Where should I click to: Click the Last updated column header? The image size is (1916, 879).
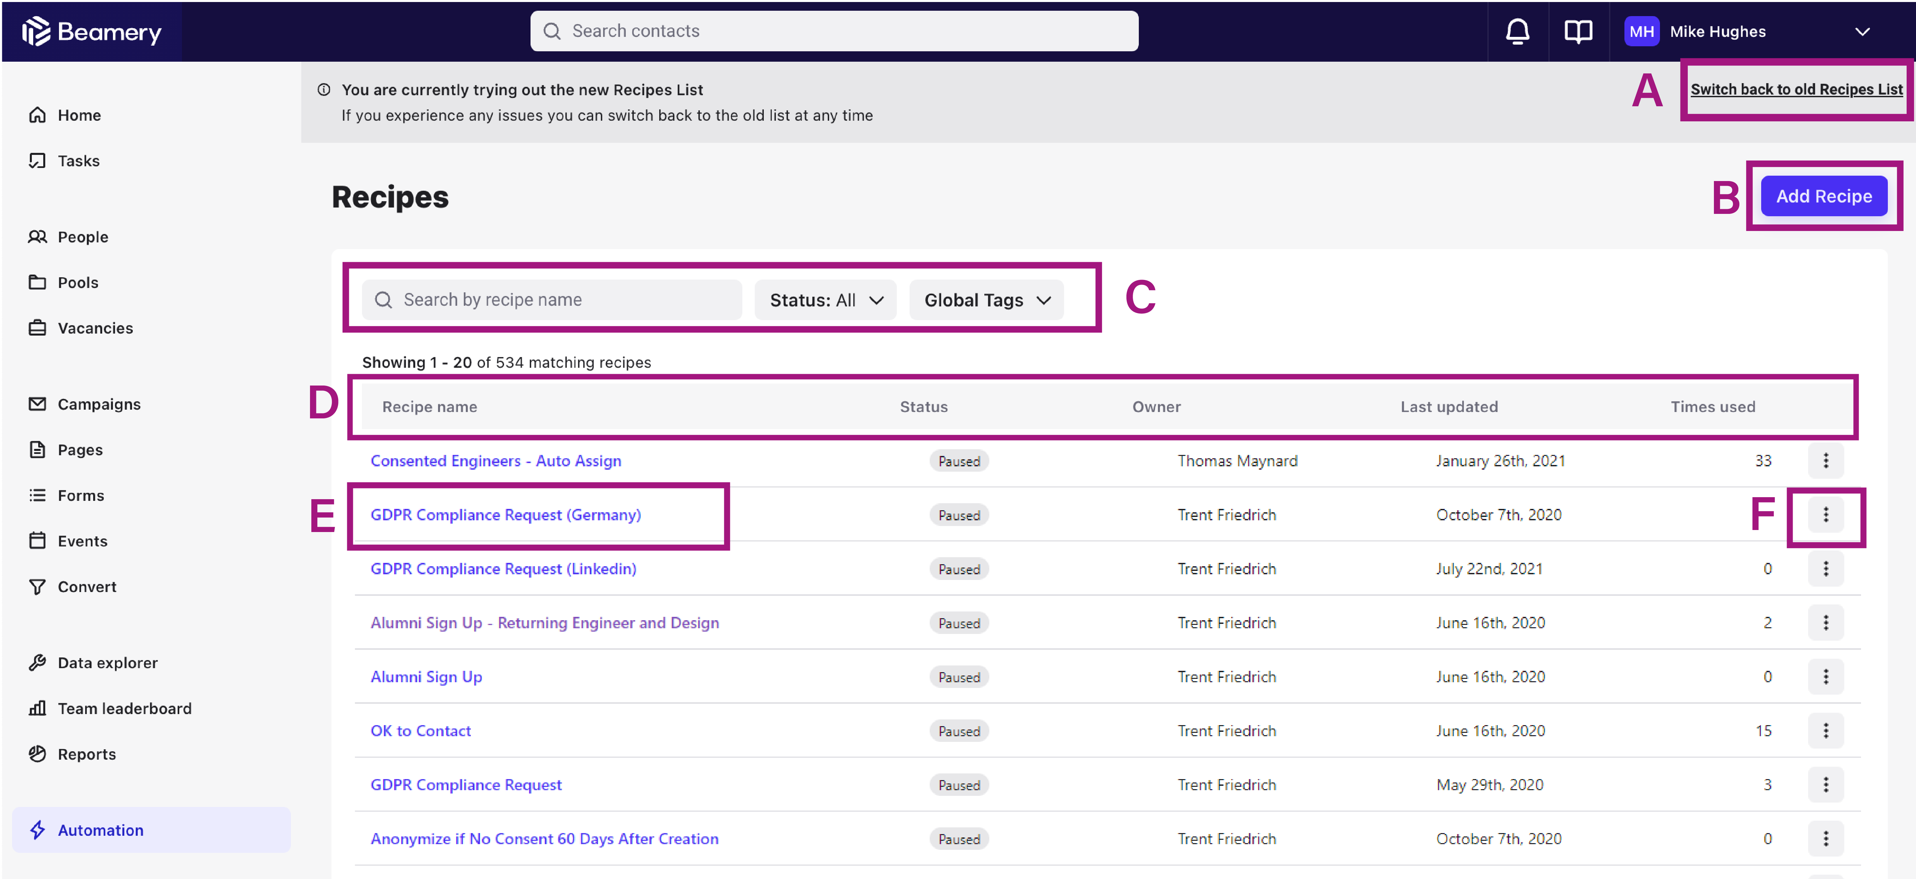1449,406
